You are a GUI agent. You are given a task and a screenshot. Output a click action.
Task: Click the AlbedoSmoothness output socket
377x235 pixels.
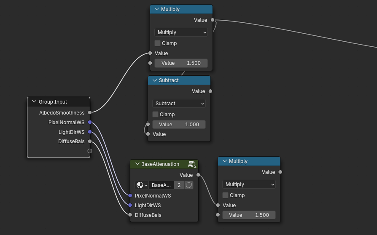pyautogui.click(x=90, y=112)
